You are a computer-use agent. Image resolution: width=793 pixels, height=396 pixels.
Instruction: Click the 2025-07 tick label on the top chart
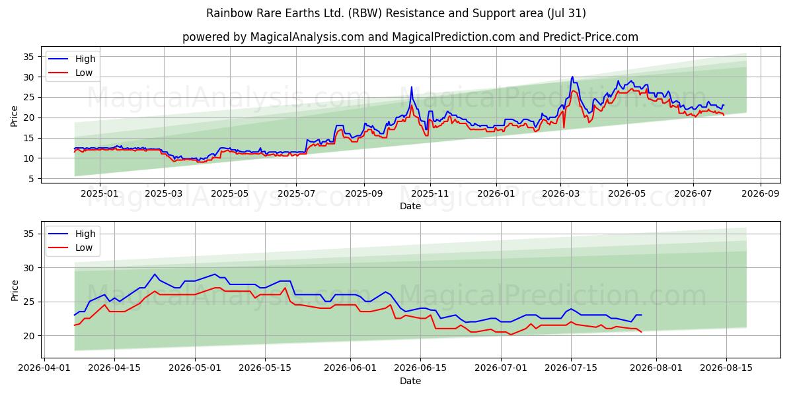pyautogui.click(x=295, y=194)
